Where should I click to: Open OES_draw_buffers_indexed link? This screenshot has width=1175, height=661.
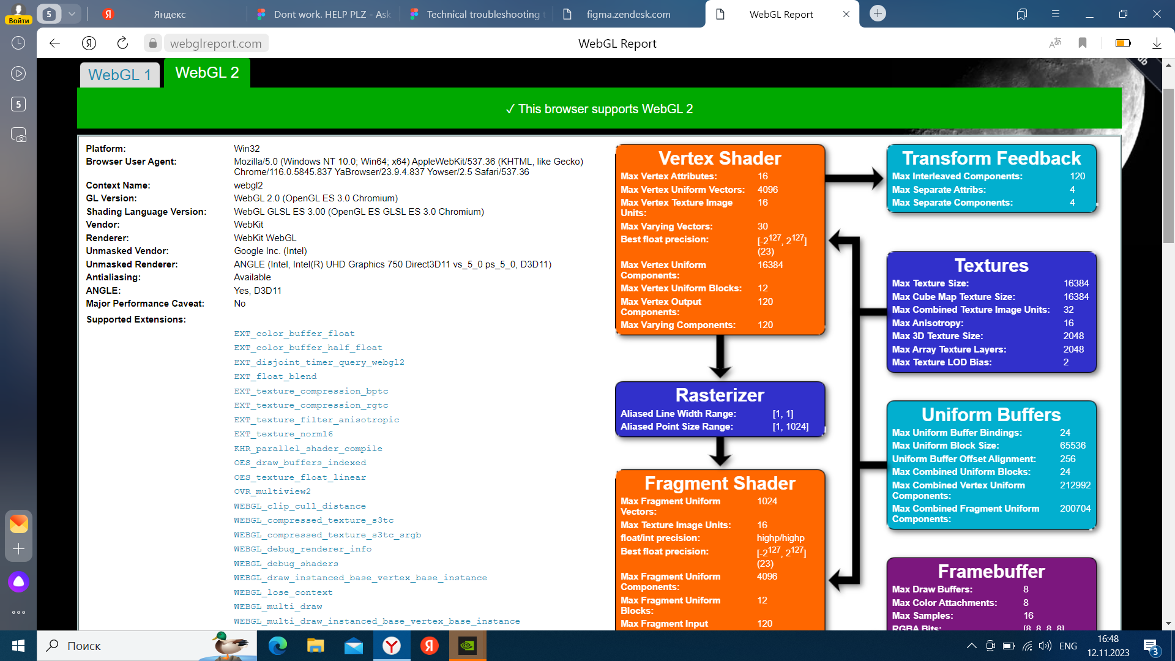(300, 463)
